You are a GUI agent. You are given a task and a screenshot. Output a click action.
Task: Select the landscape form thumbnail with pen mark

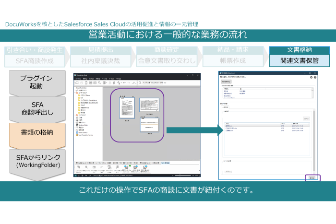click(x=149, y=105)
